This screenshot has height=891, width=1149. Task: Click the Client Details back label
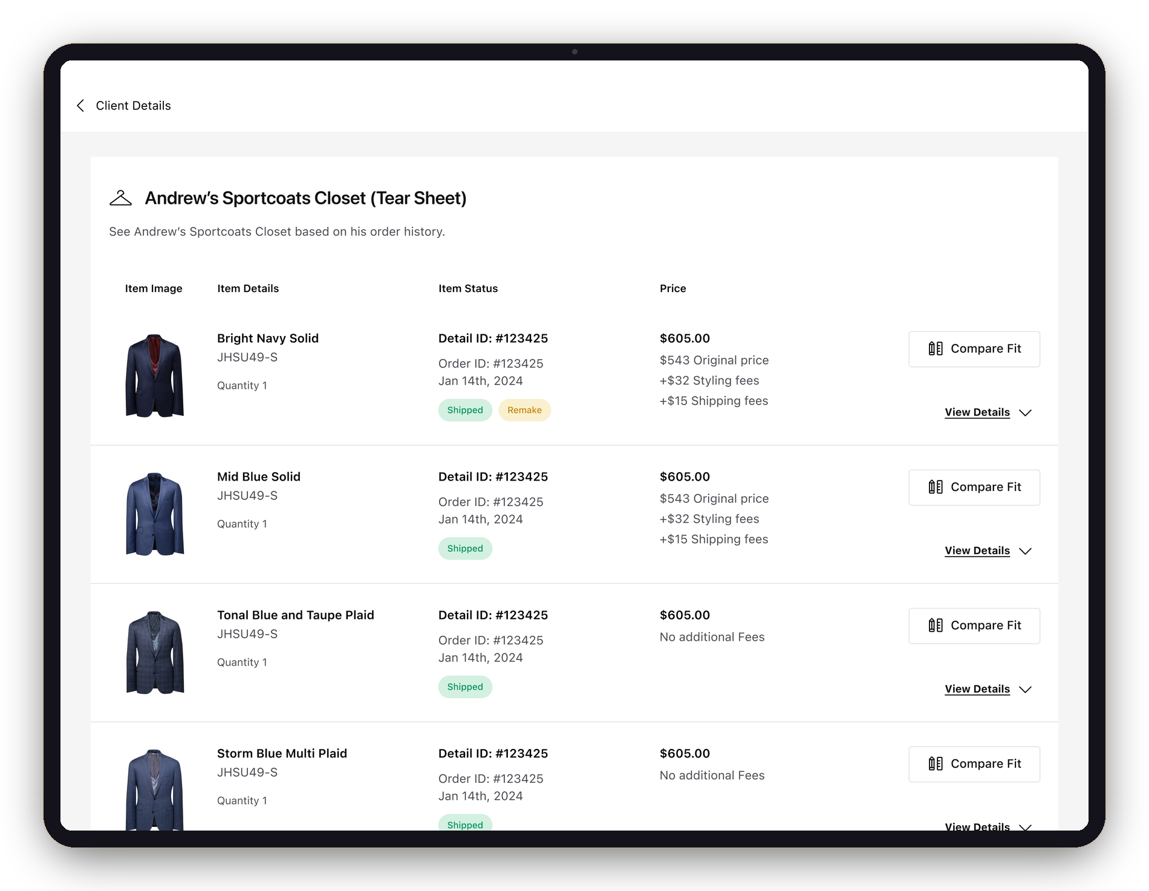[x=133, y=106]
